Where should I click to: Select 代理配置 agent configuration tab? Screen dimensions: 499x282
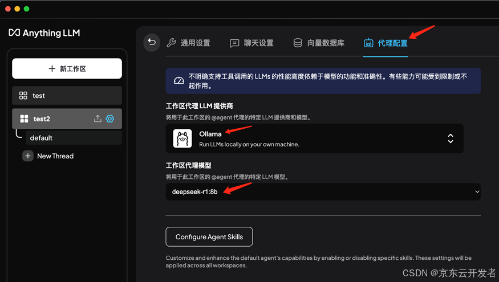[x=386, y=43]
